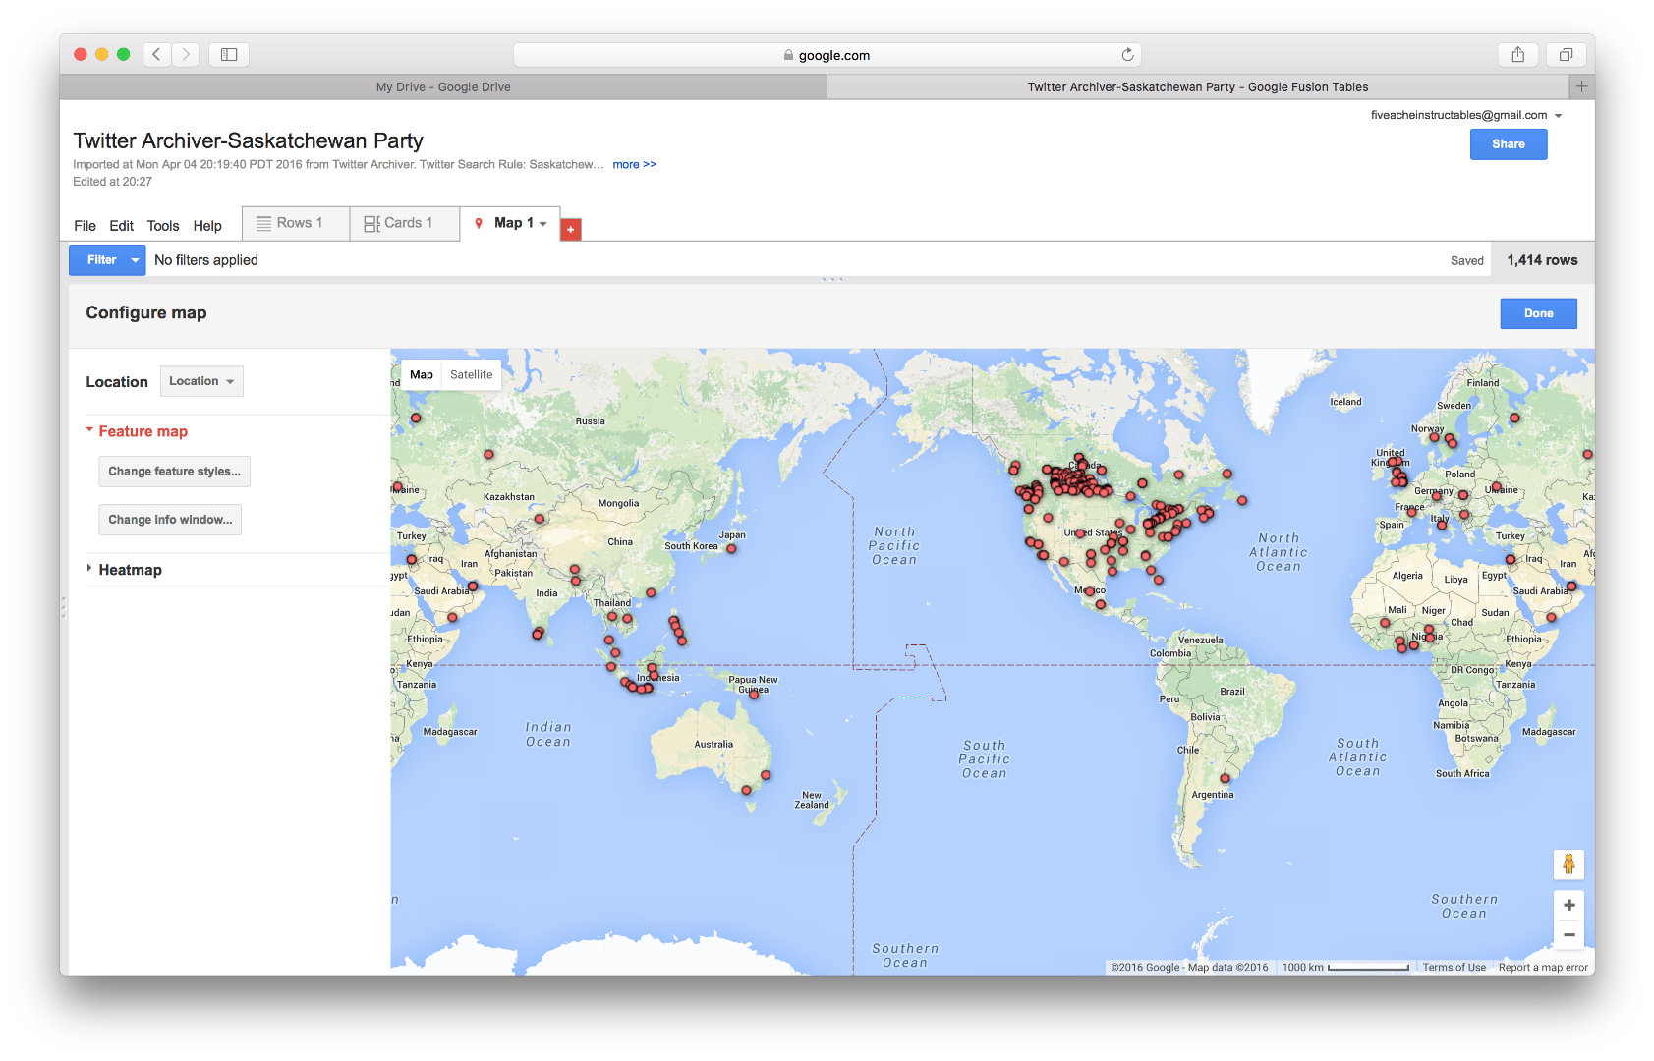Select the Map view toggle
Image resolution: width=1654 pixels, height=1061 pixels.
click(x=421, y=374)
